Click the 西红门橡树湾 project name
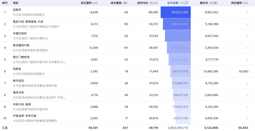 click(x=21, y=57)
